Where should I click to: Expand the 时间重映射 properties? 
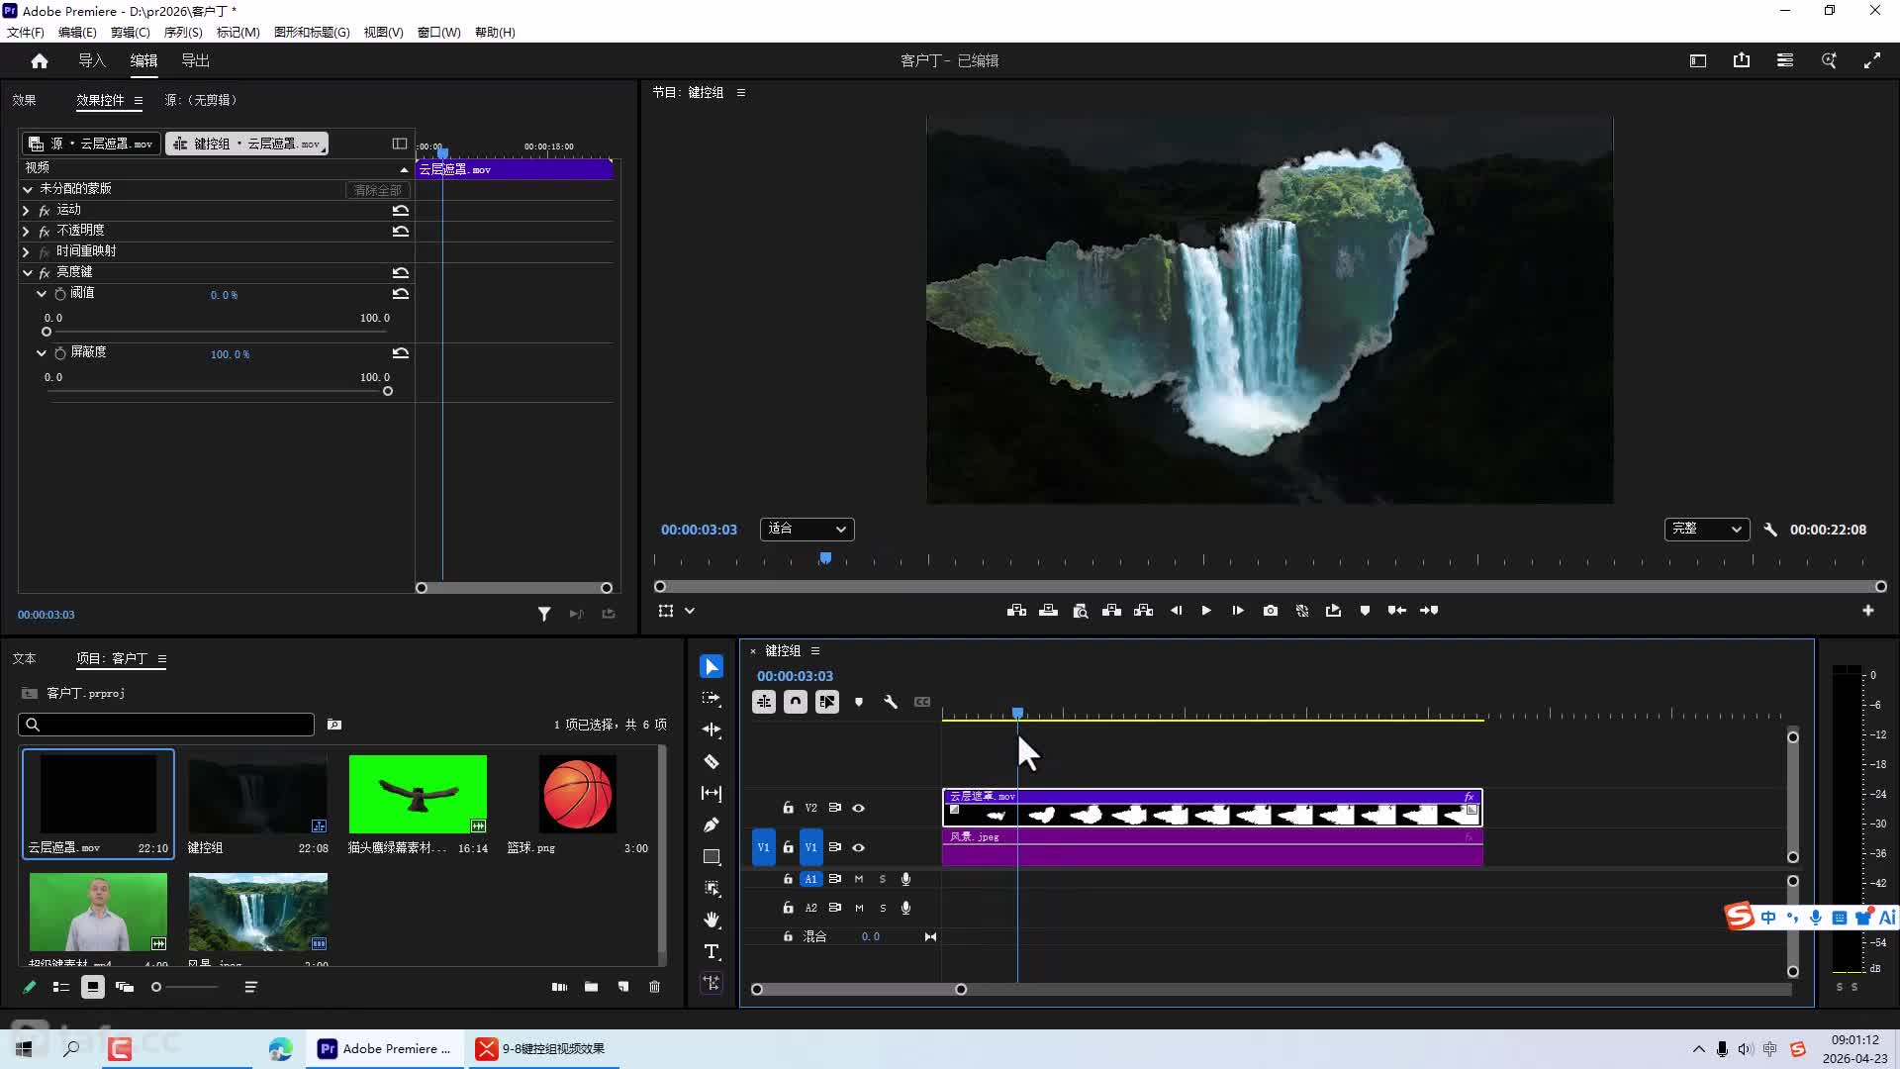click(26, 251)
